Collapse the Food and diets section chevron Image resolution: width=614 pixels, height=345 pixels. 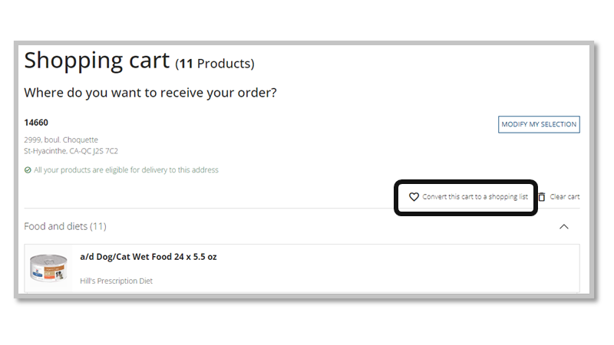pos(564,227)
